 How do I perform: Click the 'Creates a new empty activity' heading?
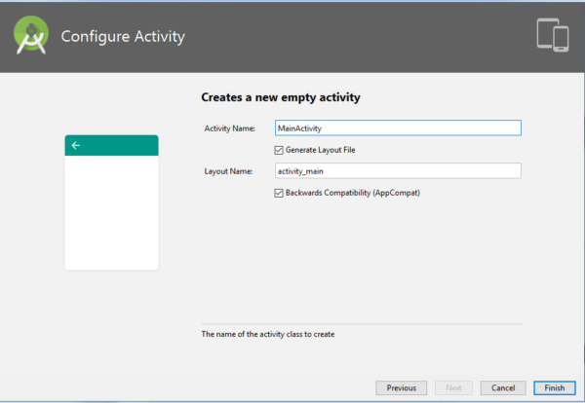(x=280, y=97)
